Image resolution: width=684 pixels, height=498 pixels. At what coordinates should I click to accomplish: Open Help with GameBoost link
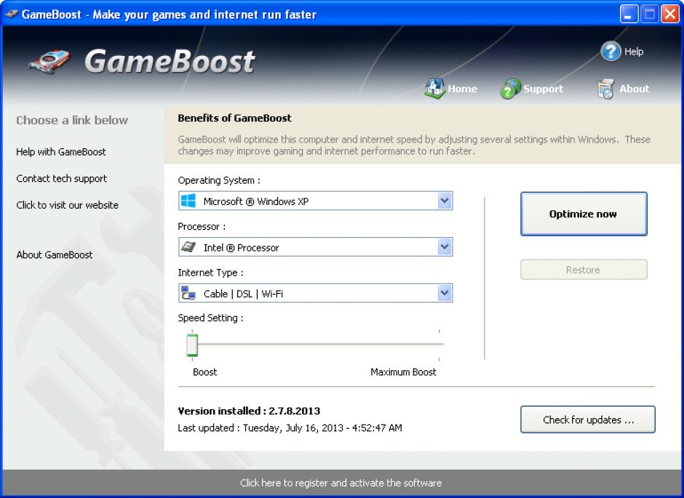point(61,152)
